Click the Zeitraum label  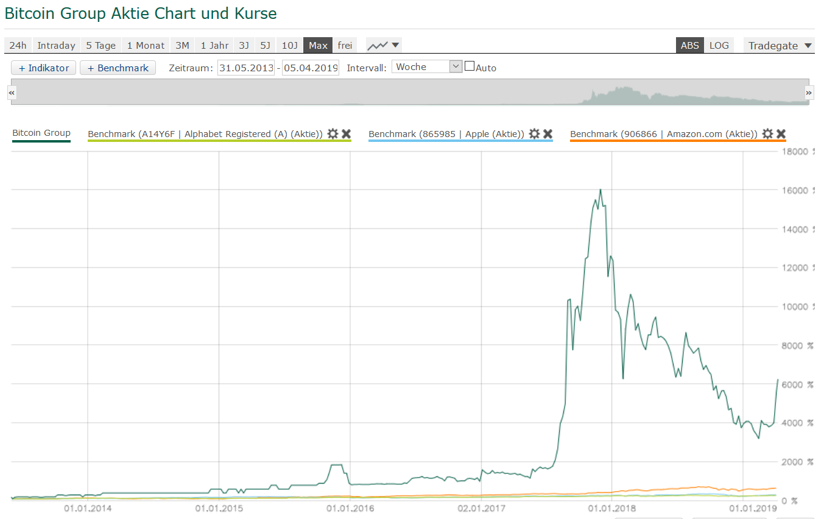pos(191,68)
